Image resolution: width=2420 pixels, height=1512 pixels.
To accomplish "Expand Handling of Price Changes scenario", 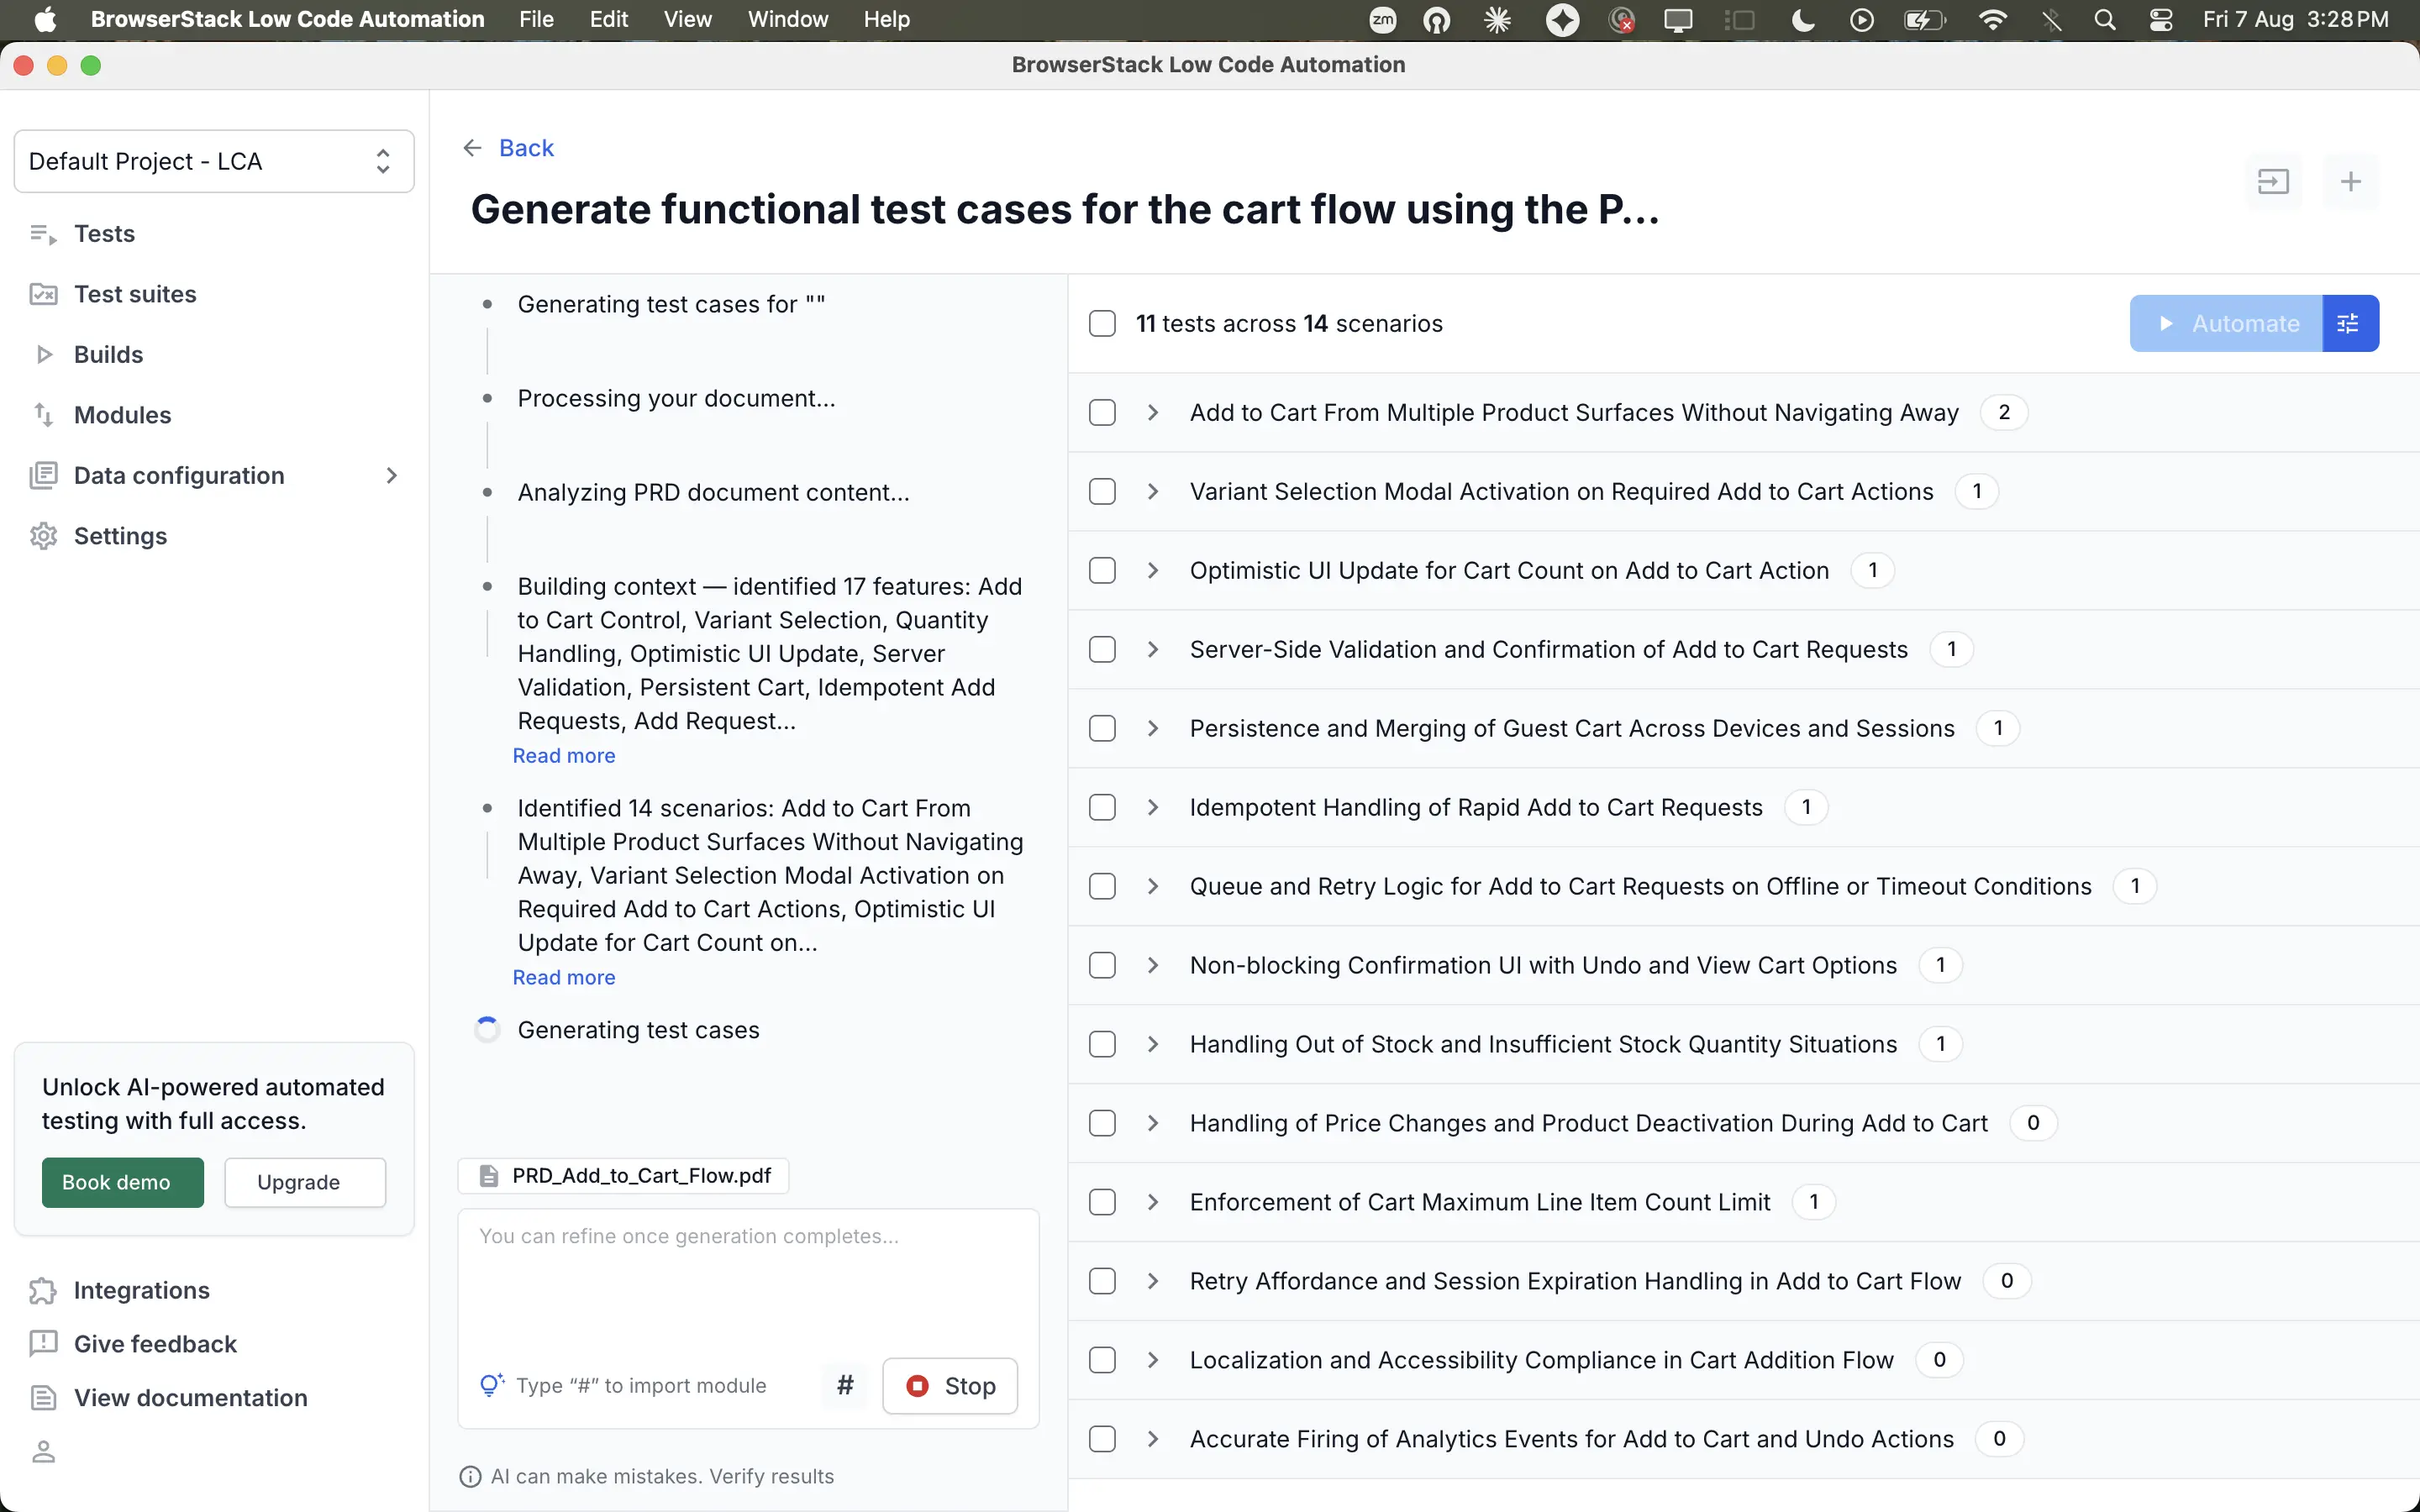I will pyautogui.click(x=1153, y=1124).
